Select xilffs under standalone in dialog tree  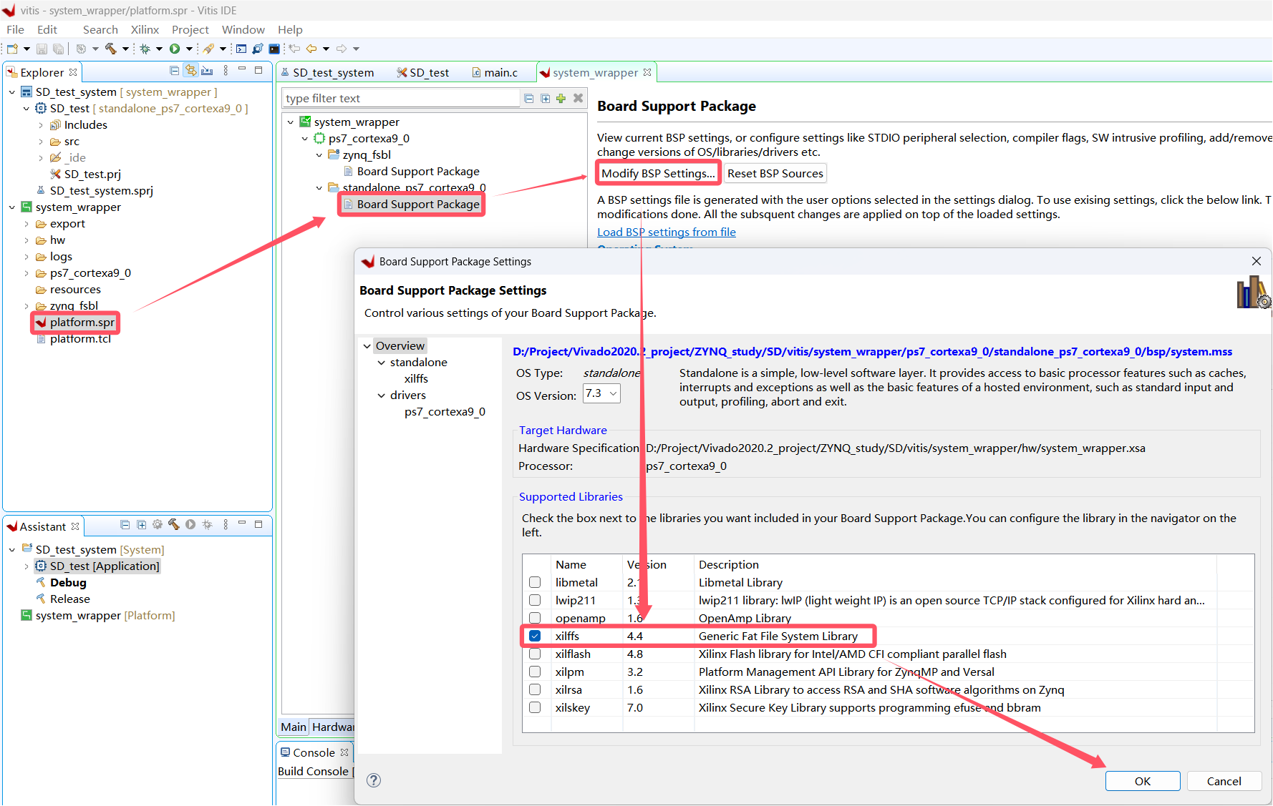tap(416, 379)
